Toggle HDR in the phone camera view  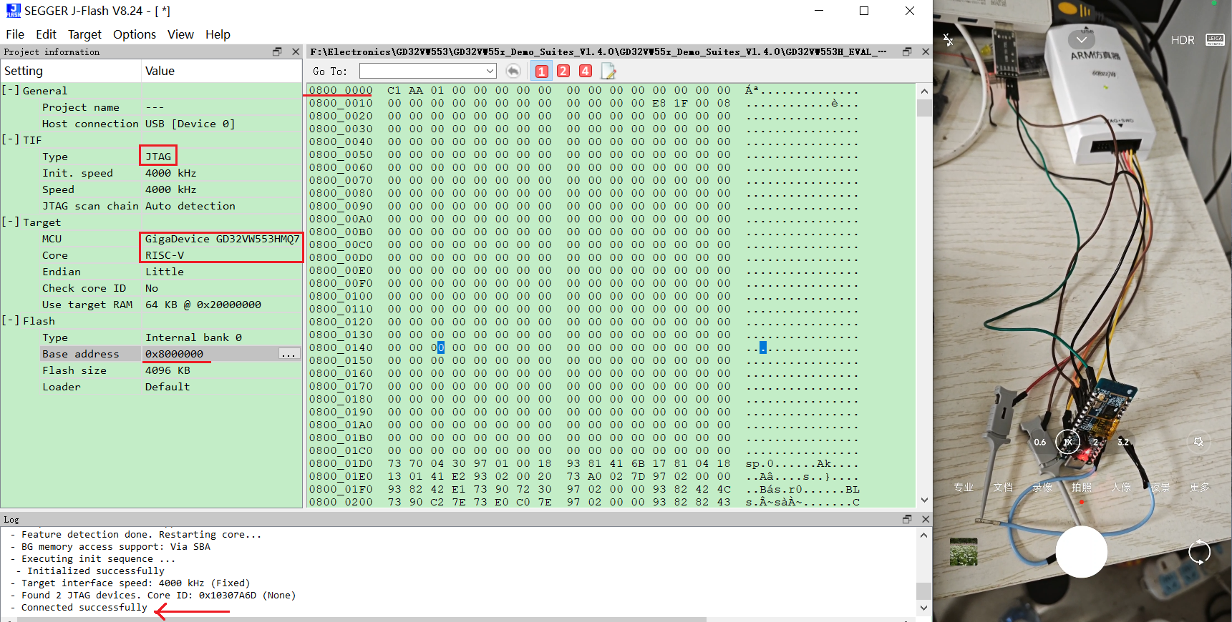coord(1183,40)
